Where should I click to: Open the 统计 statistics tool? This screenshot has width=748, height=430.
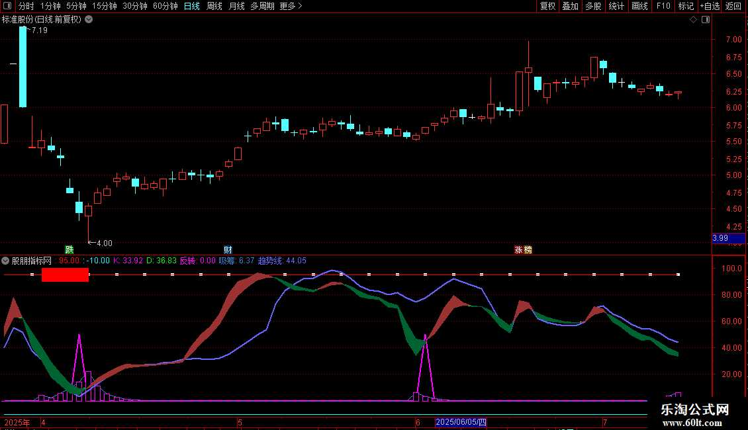coord(616,6)
